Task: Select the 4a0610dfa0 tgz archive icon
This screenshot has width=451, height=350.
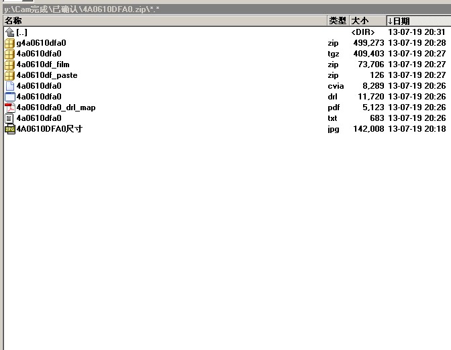Action: tap(10, 54)
